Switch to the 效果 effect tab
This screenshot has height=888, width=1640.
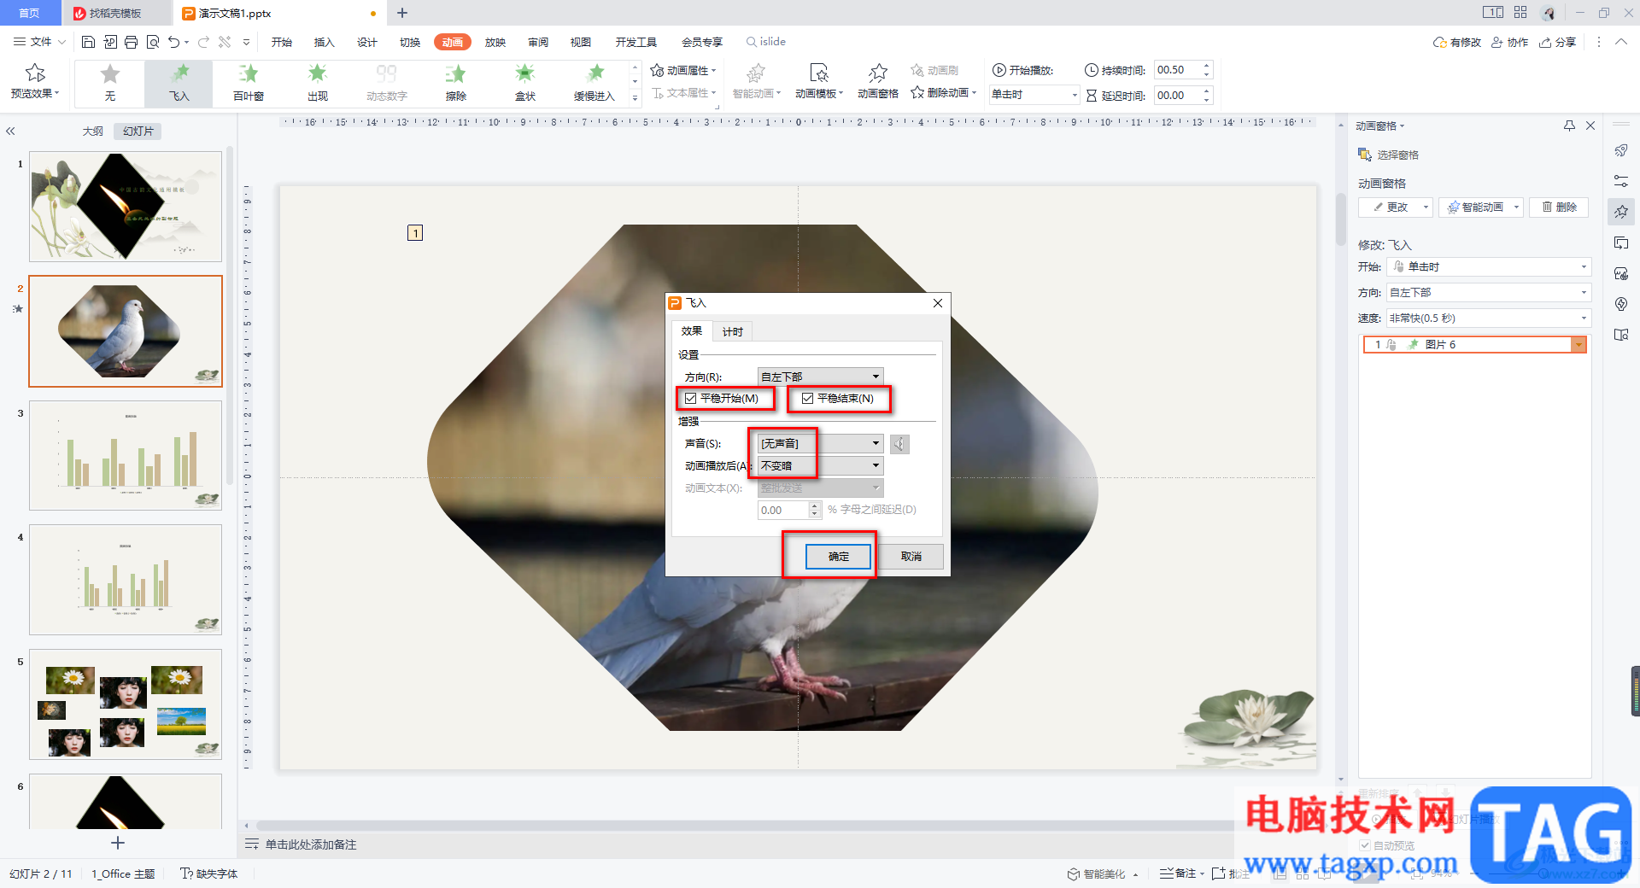coord(692,331)
